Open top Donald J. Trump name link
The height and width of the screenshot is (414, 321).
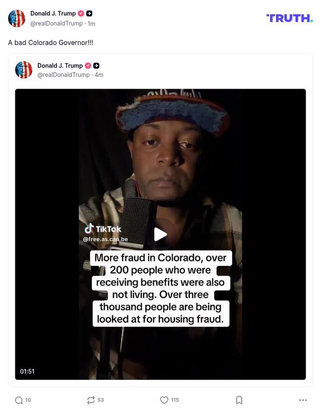click(x=53, y=13)
